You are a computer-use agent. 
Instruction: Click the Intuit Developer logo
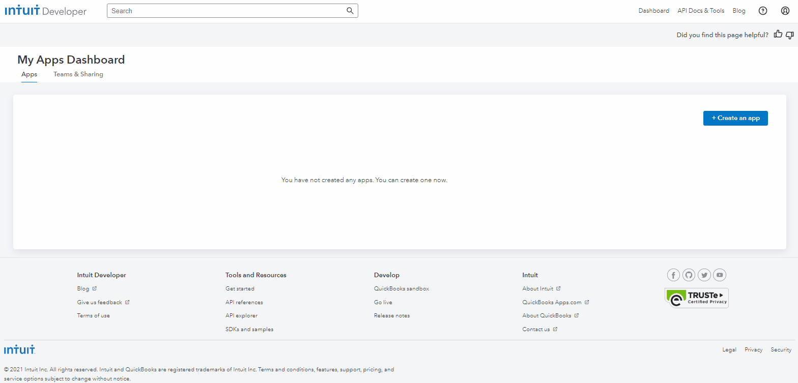click(x=46, y=11)
